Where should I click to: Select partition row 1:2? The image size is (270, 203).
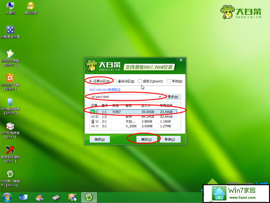[135, 117]
